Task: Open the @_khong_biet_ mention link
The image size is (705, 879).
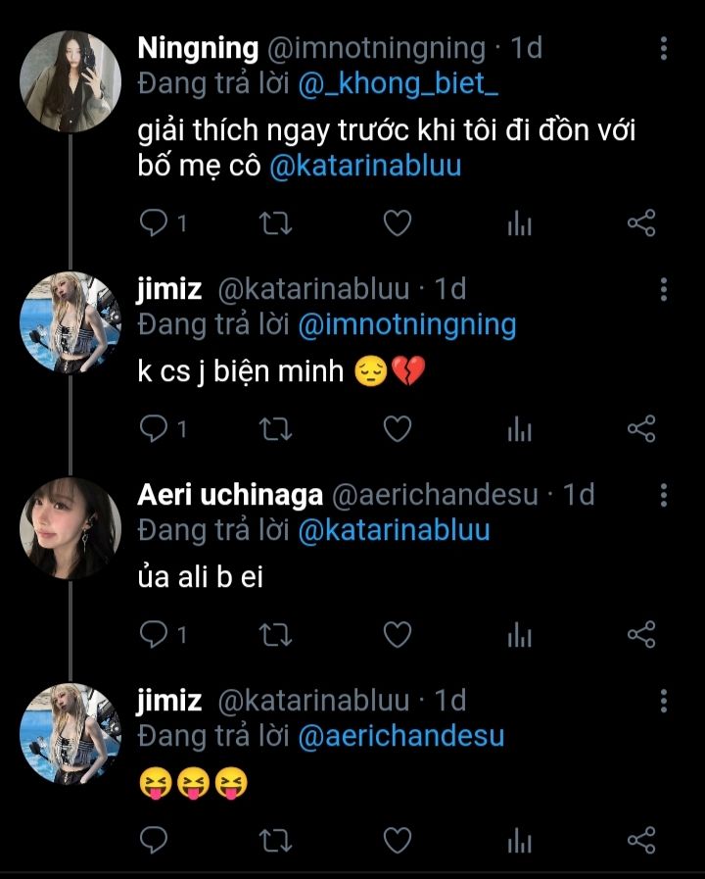Action: coord(399,83)
